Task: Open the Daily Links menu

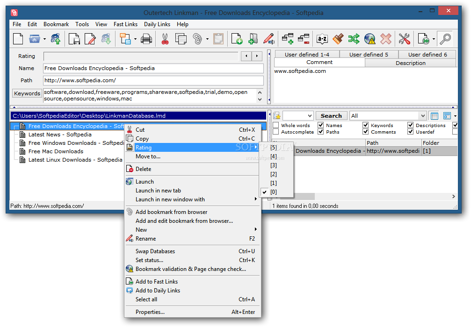Action: [x=157, y=24]
